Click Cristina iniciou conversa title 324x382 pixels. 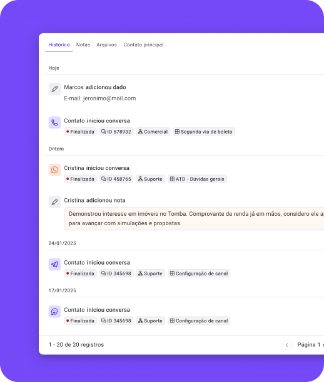point(96,168)
